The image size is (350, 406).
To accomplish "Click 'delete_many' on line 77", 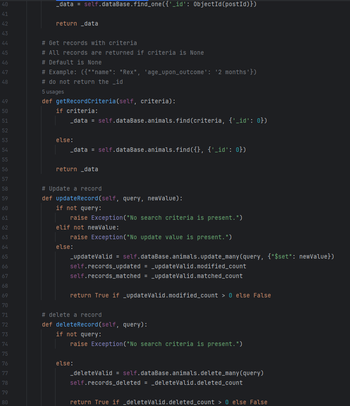I will tap(220, 373).
